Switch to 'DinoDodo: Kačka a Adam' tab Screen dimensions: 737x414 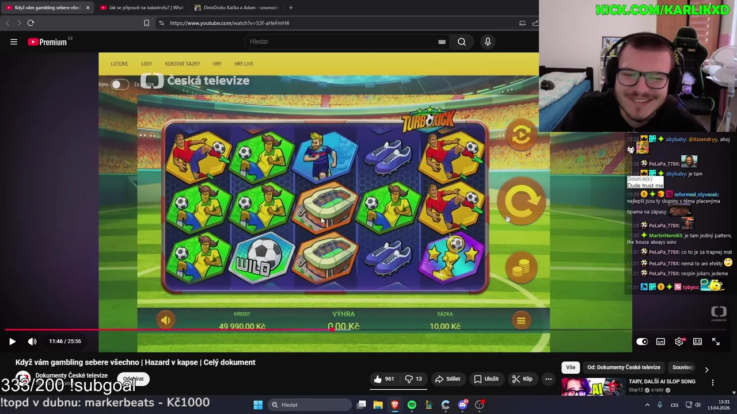(237, 7)
